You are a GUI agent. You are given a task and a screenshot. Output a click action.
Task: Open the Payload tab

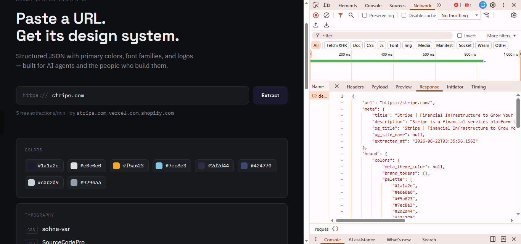[x=379, y=87]
